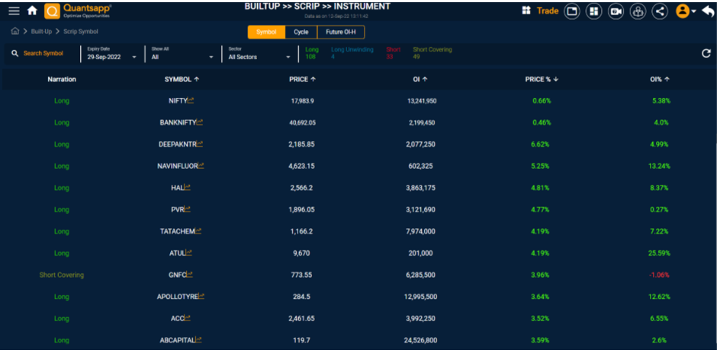
Task: Filter to Short Covering positions
Action: pos(432,53)
